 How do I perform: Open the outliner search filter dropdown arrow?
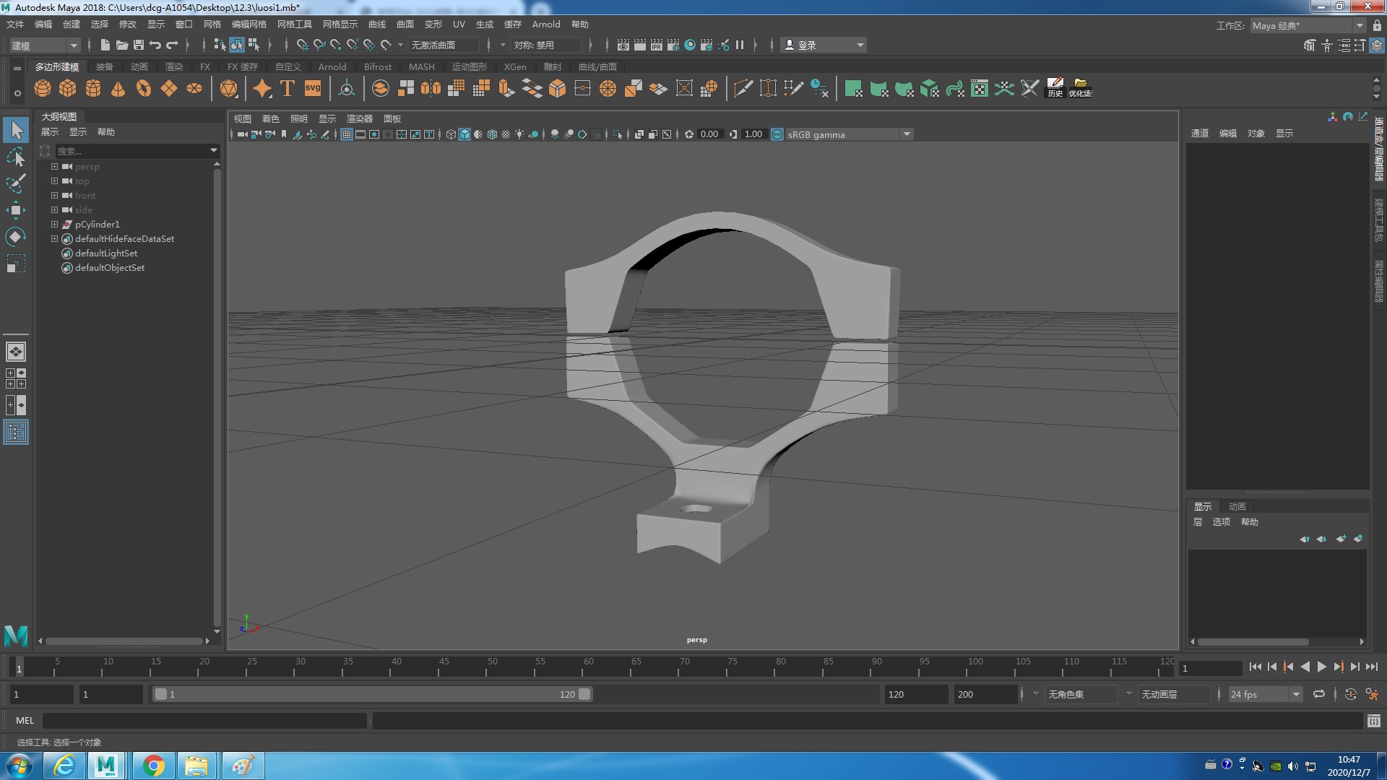(214, 151)
